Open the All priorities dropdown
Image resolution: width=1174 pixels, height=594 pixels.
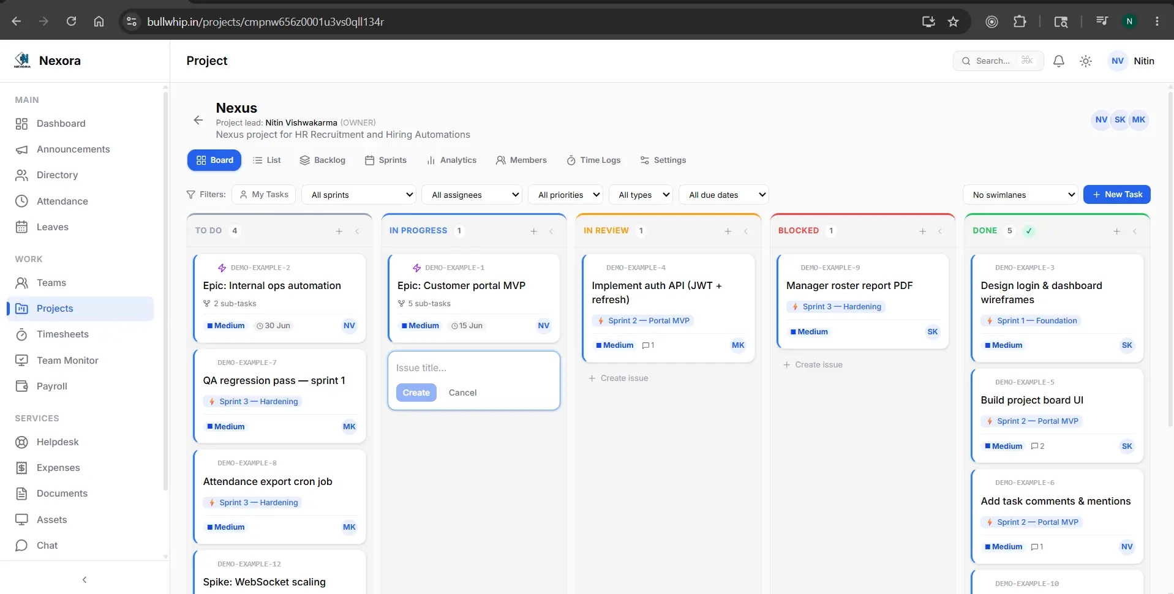(x=566, y=195)
